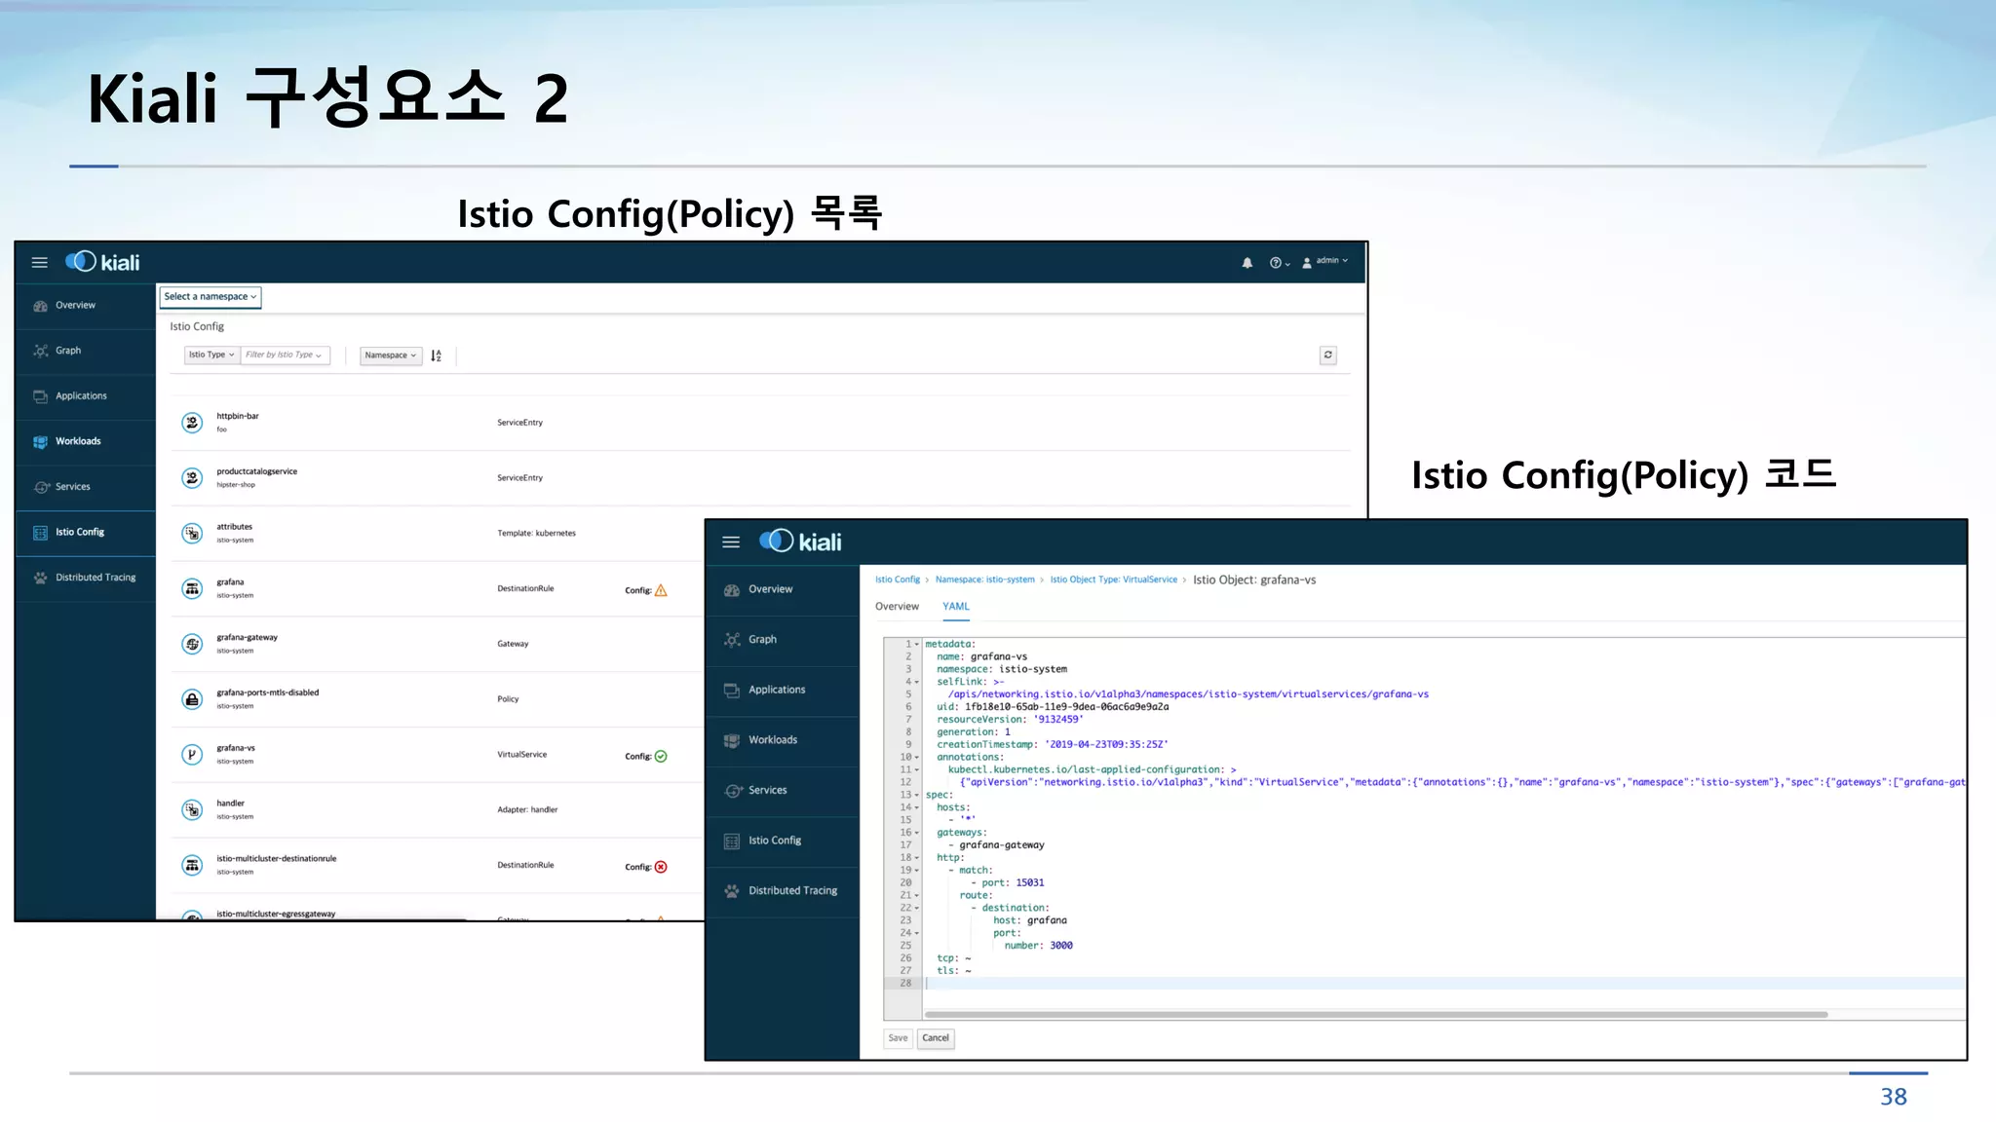Click Istio Config icon in right sidebar
1996x1122 pixels.
(732, 841)
